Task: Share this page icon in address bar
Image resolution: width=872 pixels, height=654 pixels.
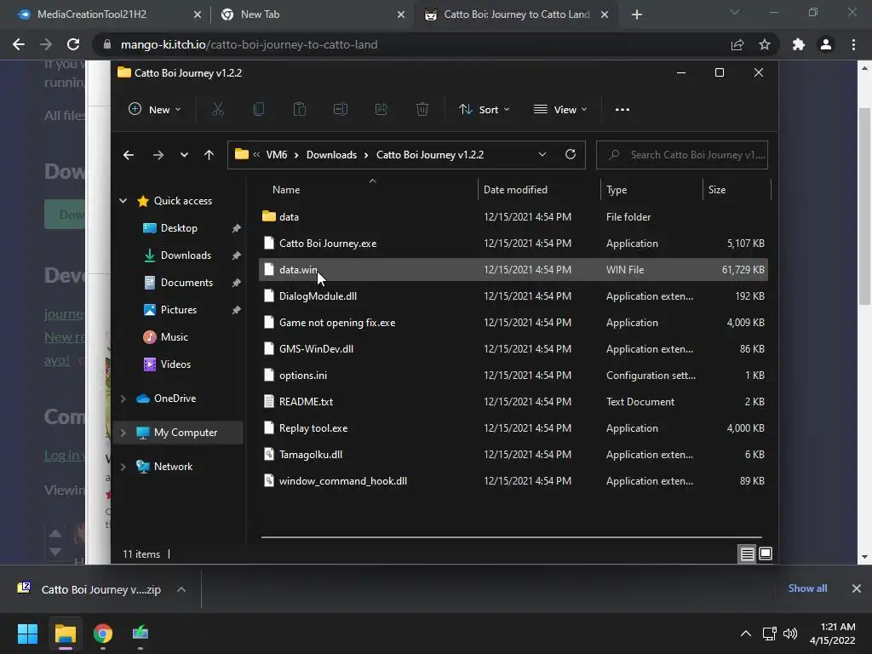Action: [x=737, y=44]
